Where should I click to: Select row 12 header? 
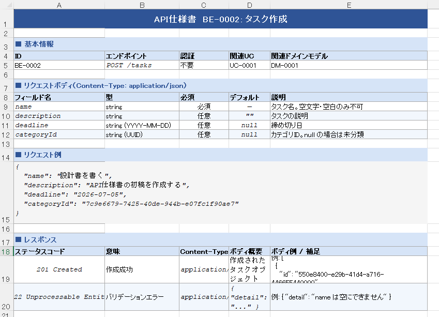tap(6, 134)
